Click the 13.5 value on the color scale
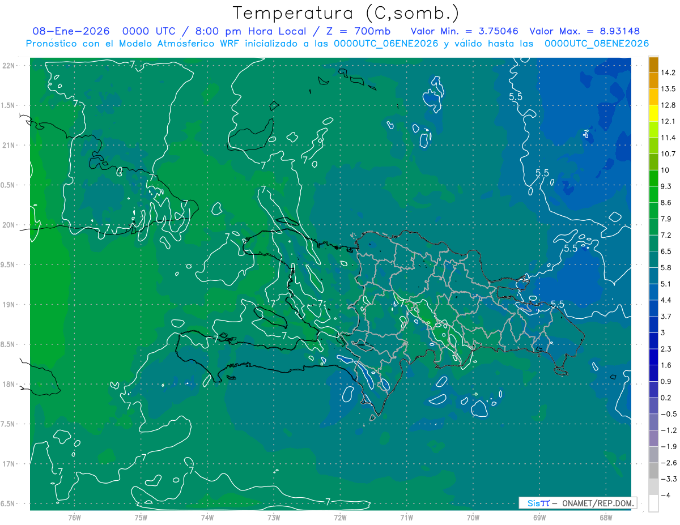The height and width of the screenshot is (525, 680). (x=668, y=89)
